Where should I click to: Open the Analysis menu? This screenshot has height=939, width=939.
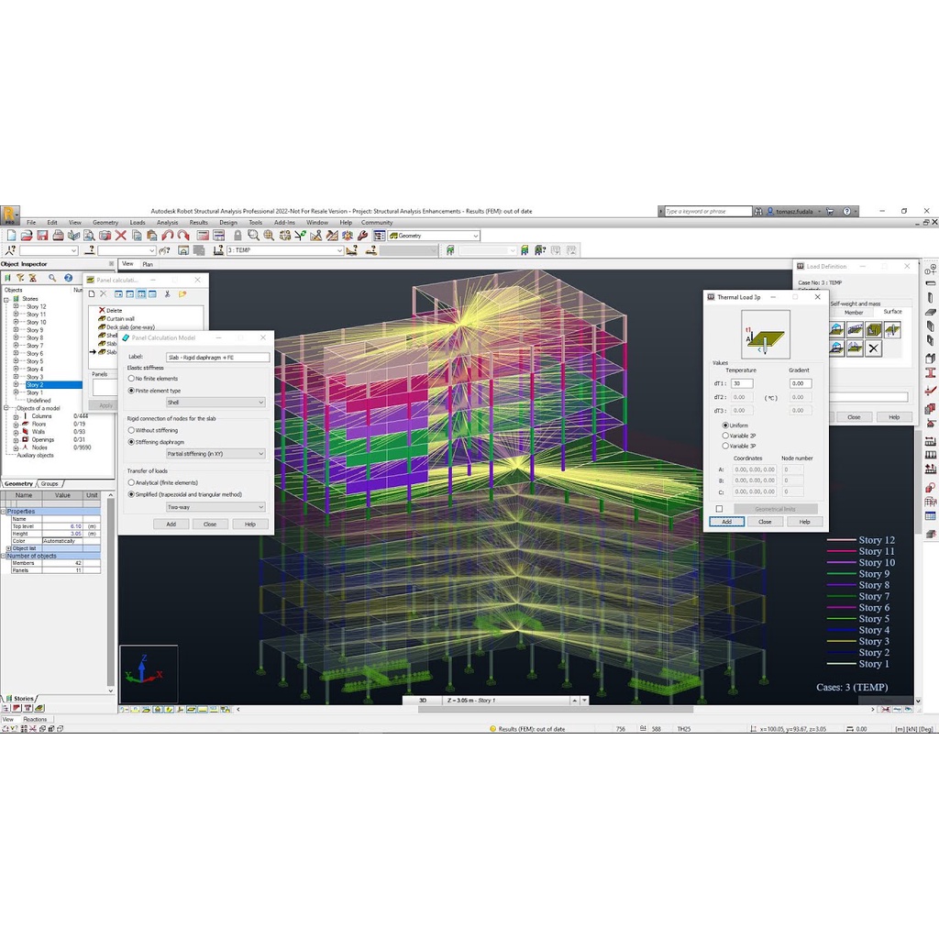click(x=167, y=223)
